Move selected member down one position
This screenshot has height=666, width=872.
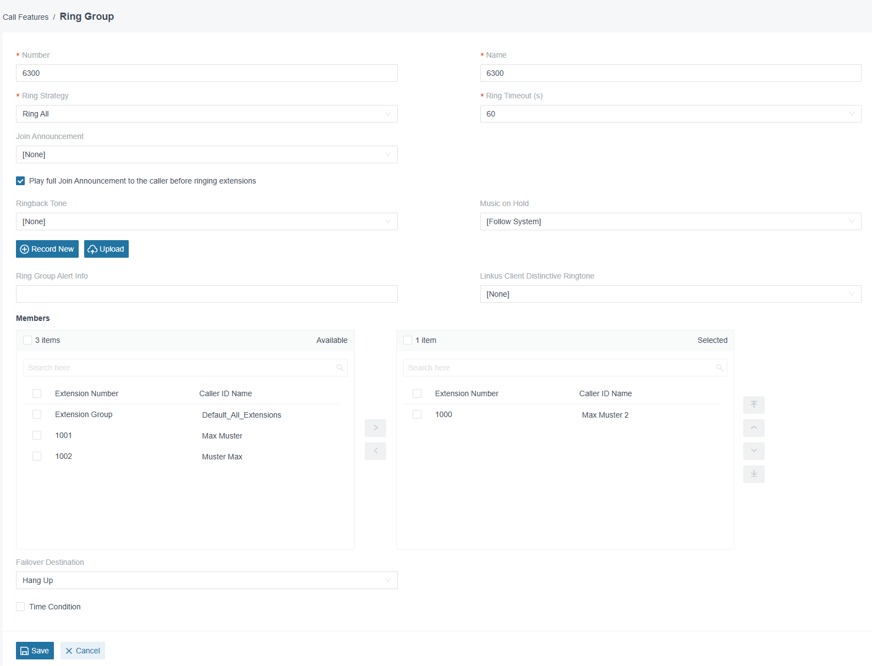[x=754, y=451]
